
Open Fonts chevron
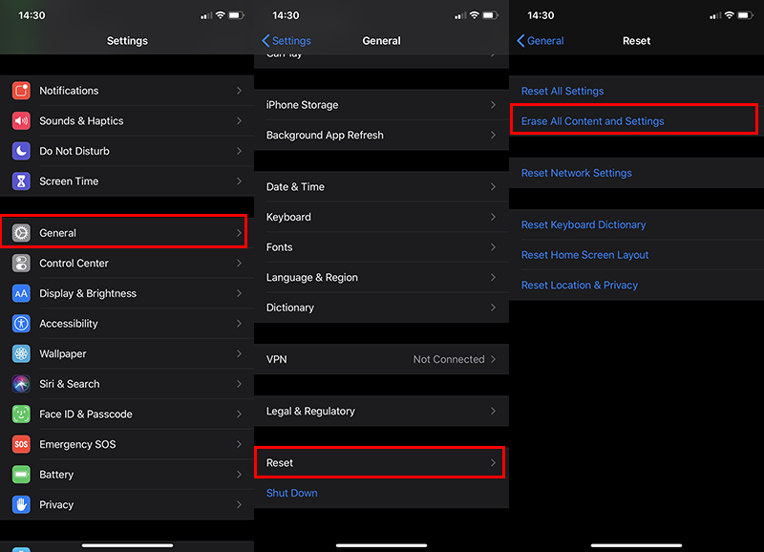(x=493, y=247)
